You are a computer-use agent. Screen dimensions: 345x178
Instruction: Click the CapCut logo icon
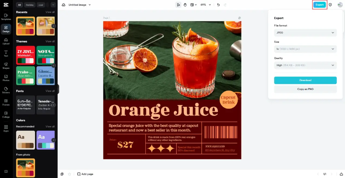point(6,4)
